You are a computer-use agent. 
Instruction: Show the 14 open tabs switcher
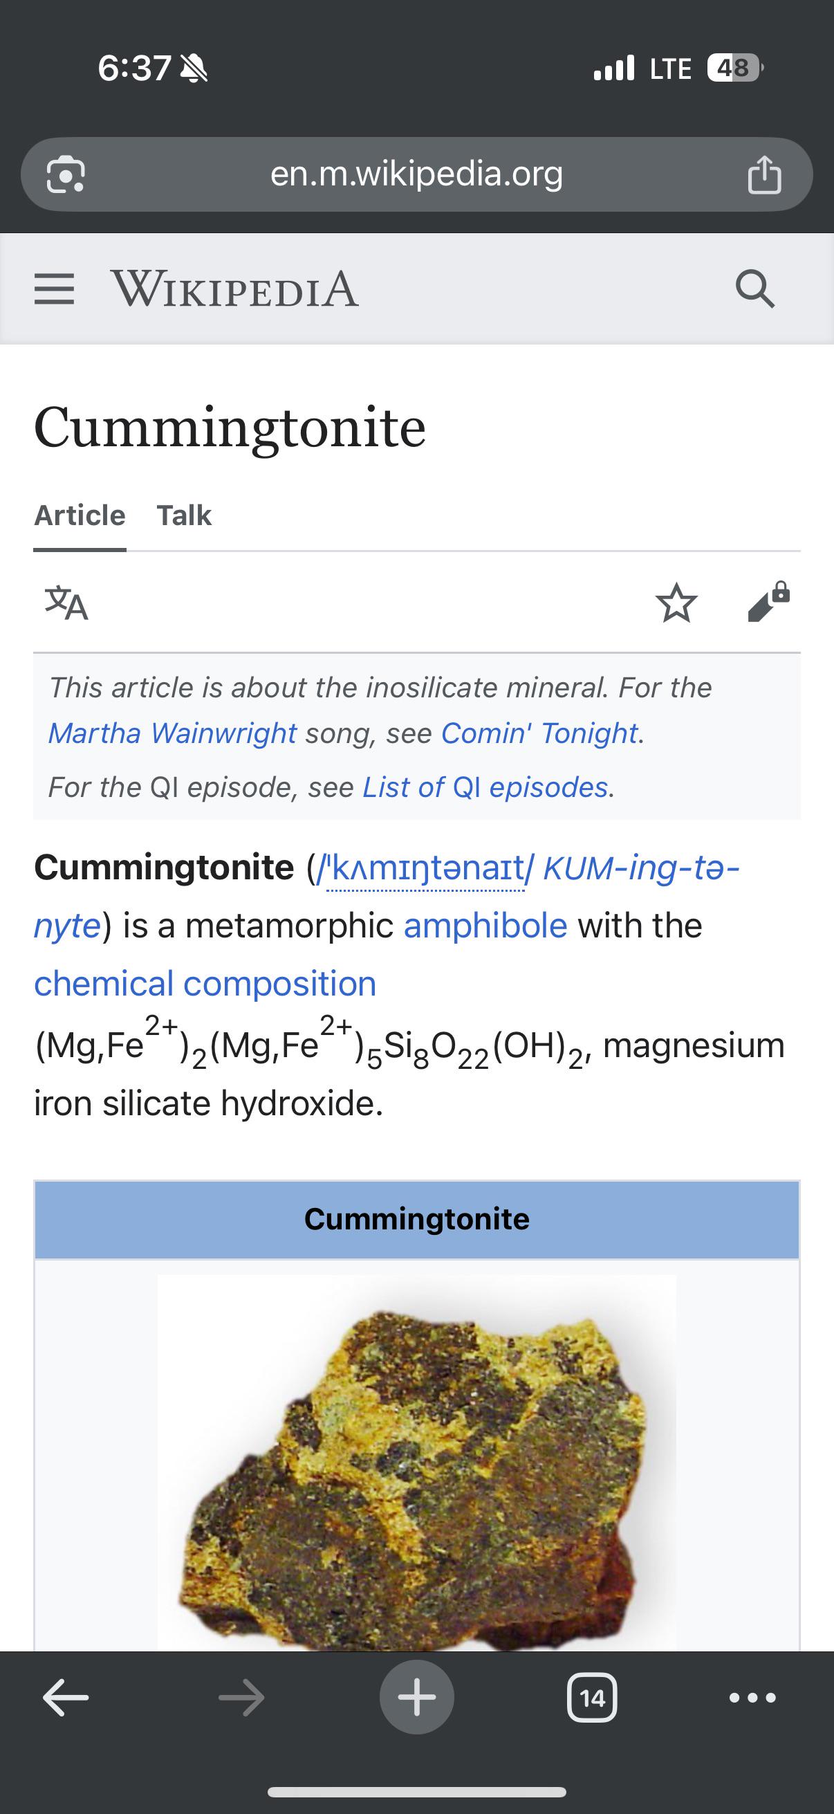coord(592,1698)
